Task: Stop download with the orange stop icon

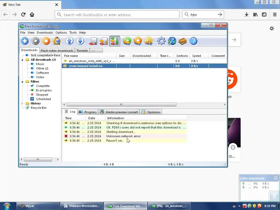Action: click(x=46, y=41)
